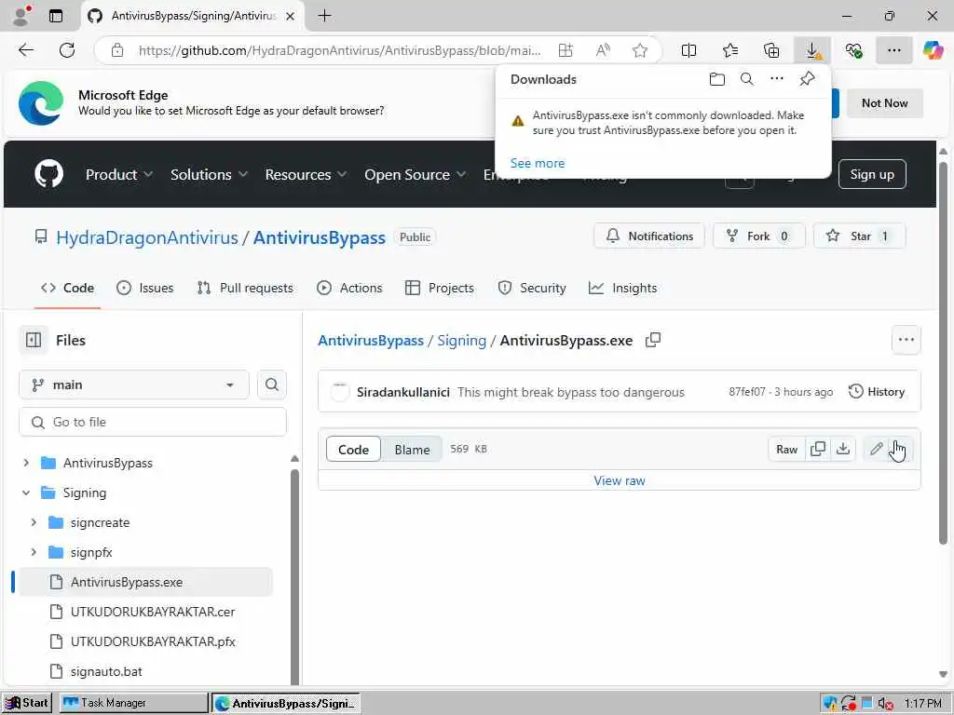
Task: Open downloads folder icon in Downloads panel
Action: (717, 79)
